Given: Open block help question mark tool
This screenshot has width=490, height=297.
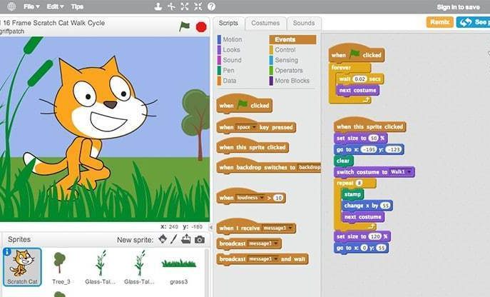Looking at the screenshot, I should (x=212, y=6).
